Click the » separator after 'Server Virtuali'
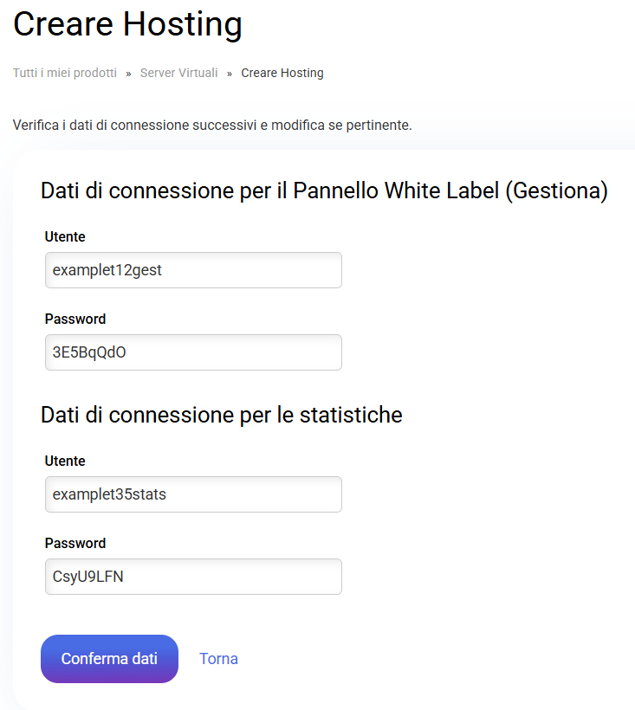The height and width of the screenshot is (710, 635). pos(230,74)
